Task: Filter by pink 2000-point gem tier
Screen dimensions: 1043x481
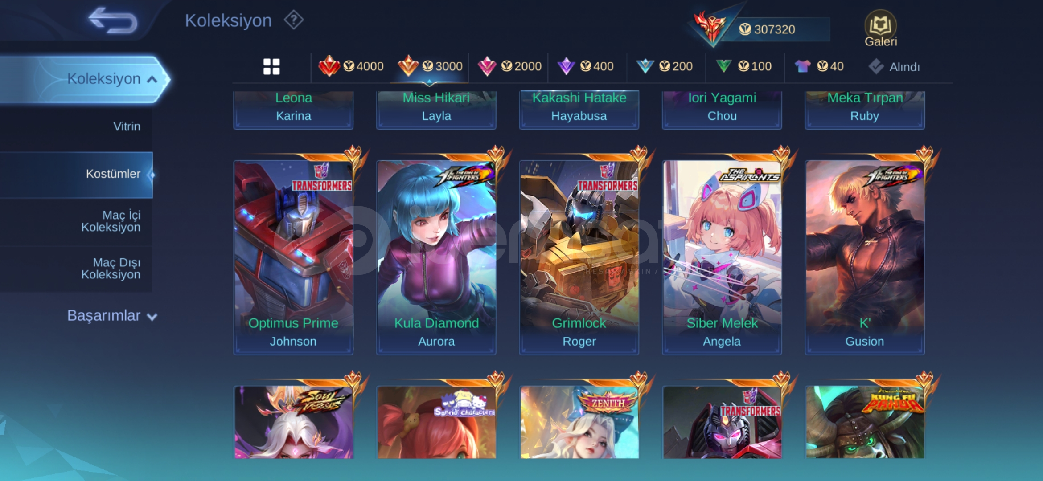Action: tap(509, 66)
